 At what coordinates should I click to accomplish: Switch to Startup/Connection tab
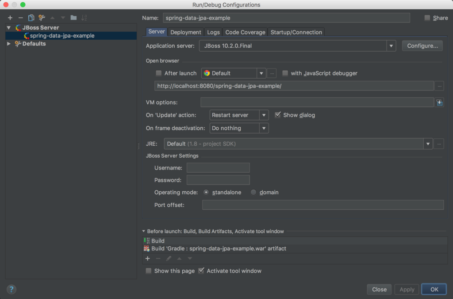(x=296, y=32)
